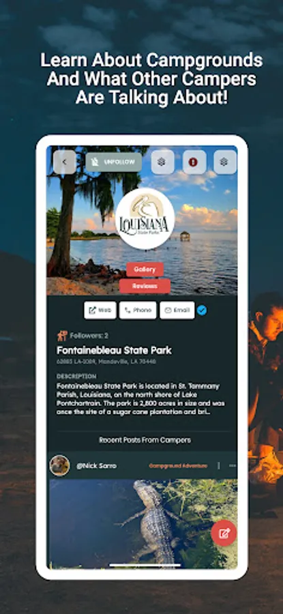Open the @Nick Sarro username link

(x=96, y=466)
